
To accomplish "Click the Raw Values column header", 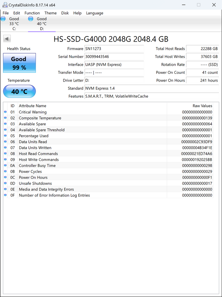I will [x=190, y=106].
